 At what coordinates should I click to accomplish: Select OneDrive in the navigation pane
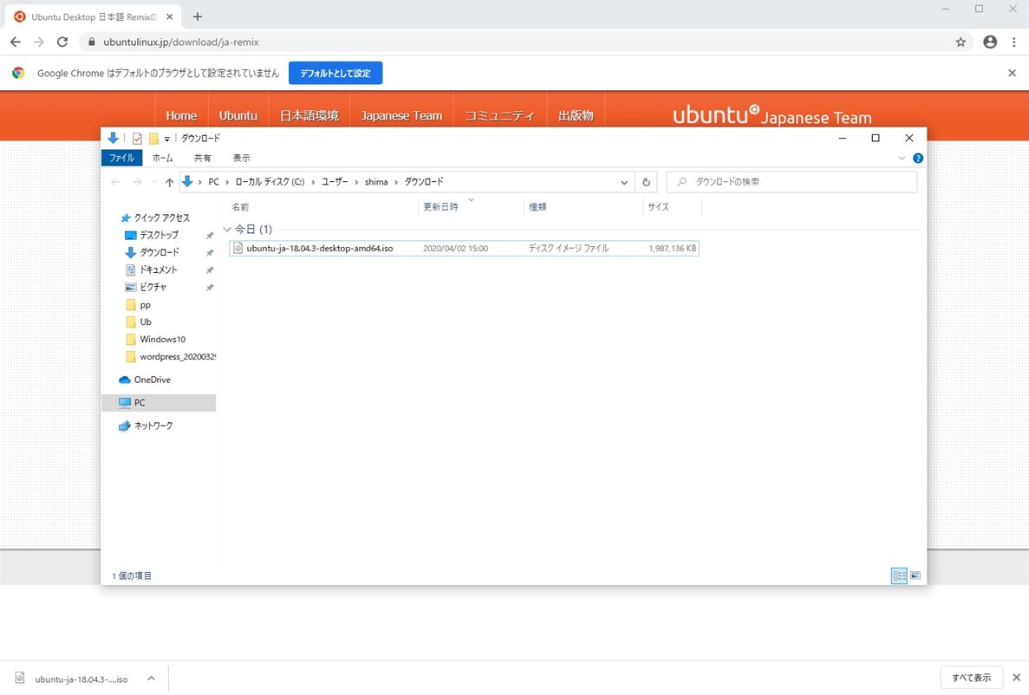[152, 380]
